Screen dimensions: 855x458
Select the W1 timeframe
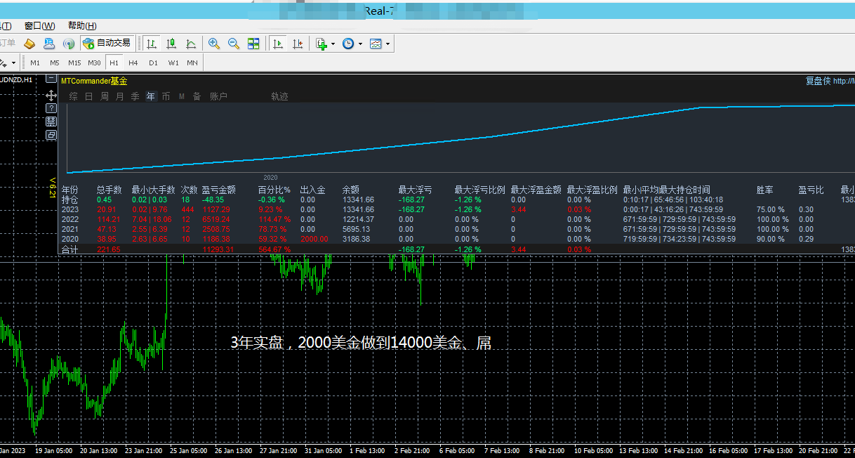pyautogui.click(x=173, y=63)
